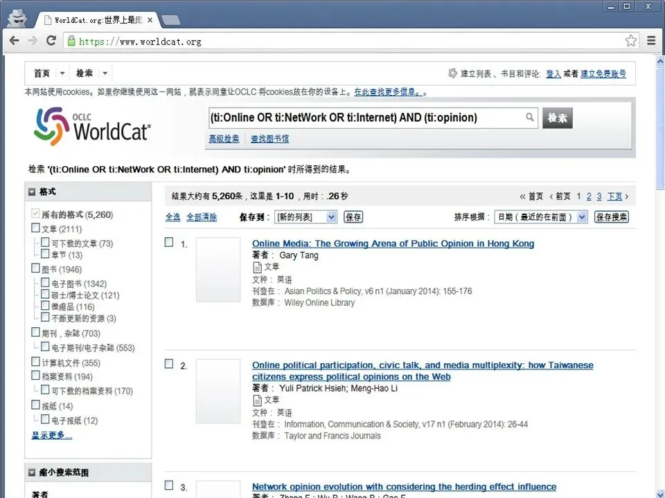Check the 电子图书 (1342) box
Viewport: 665px width, 498px height.
pos(45,282)
